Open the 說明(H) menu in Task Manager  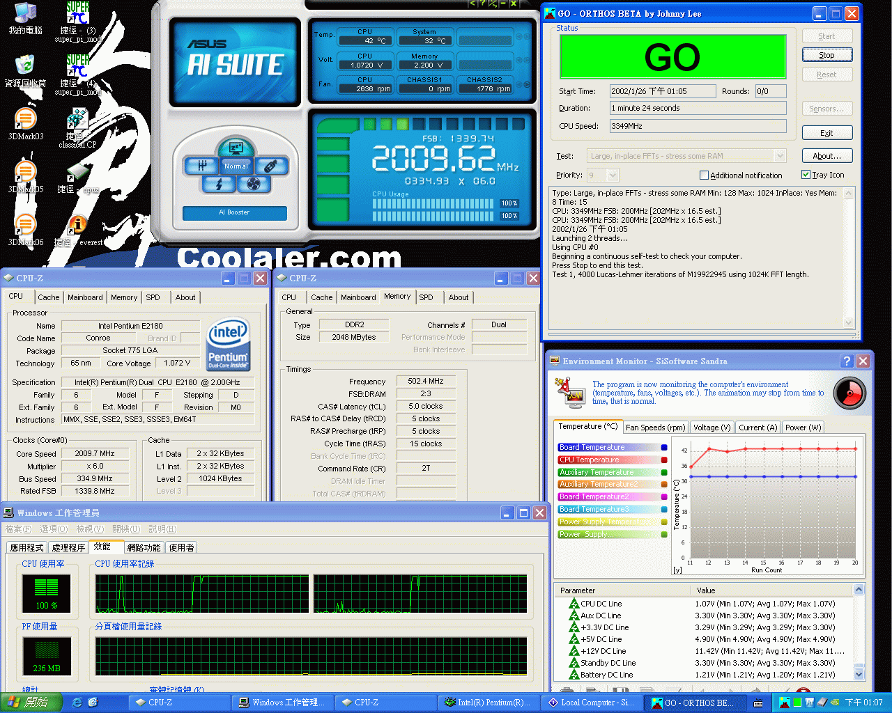pyautogui.click(x=162, y=529)
